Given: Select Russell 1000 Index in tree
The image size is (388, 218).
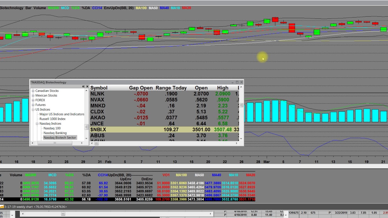Looking at the screenshot, I should pos(52,119).
